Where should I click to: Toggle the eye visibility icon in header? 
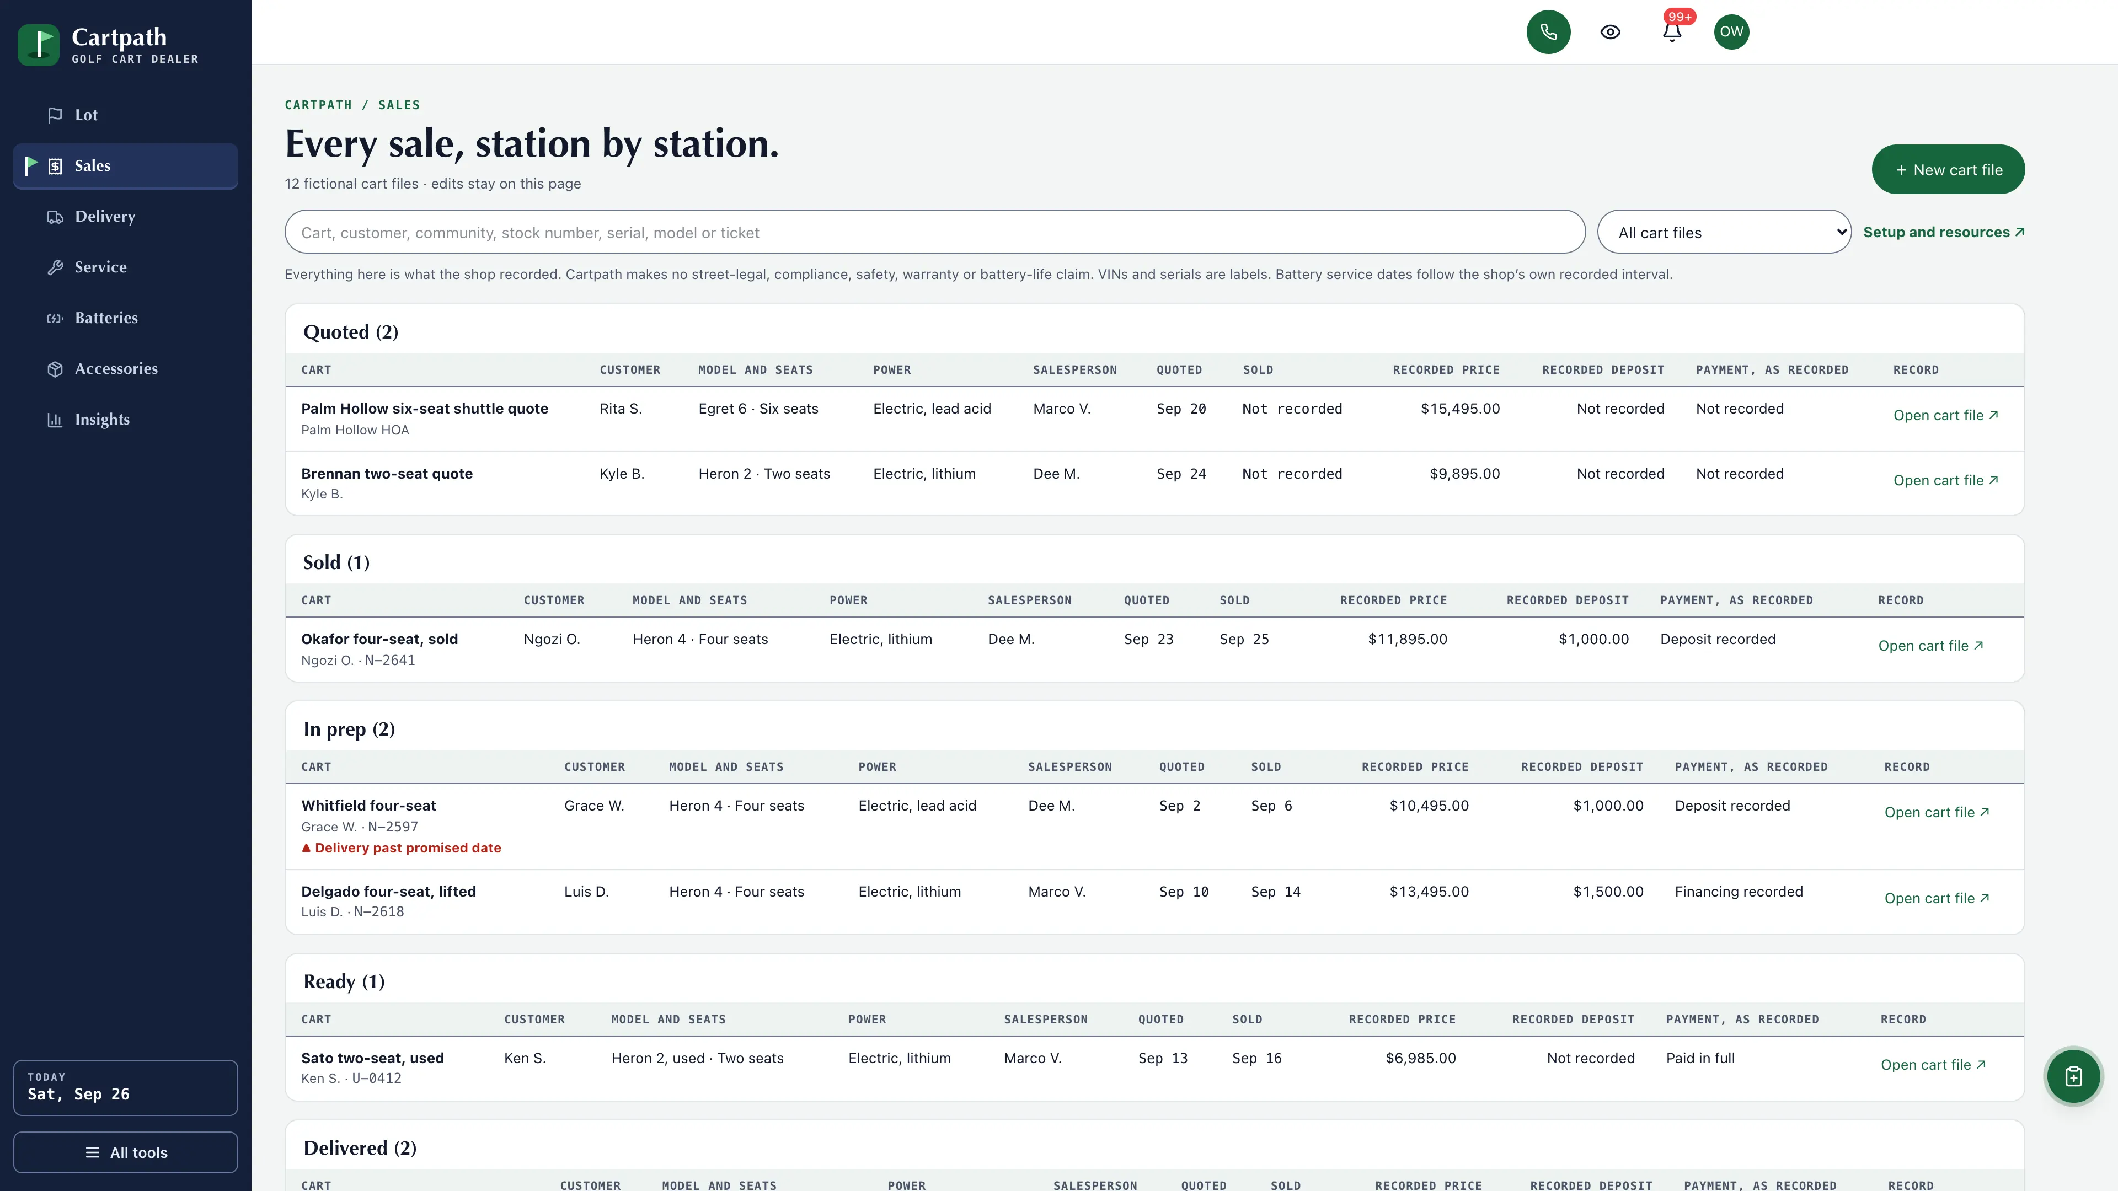[x=1610, y=32]
